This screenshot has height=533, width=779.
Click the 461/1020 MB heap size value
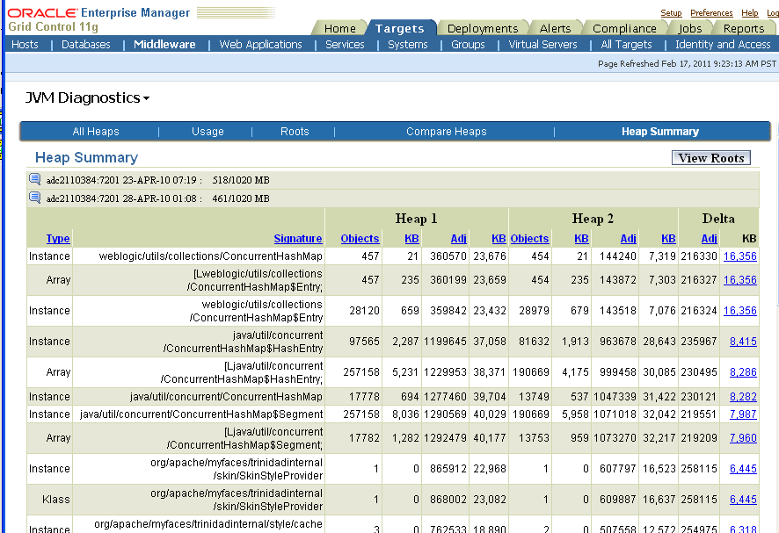[241, 198]
